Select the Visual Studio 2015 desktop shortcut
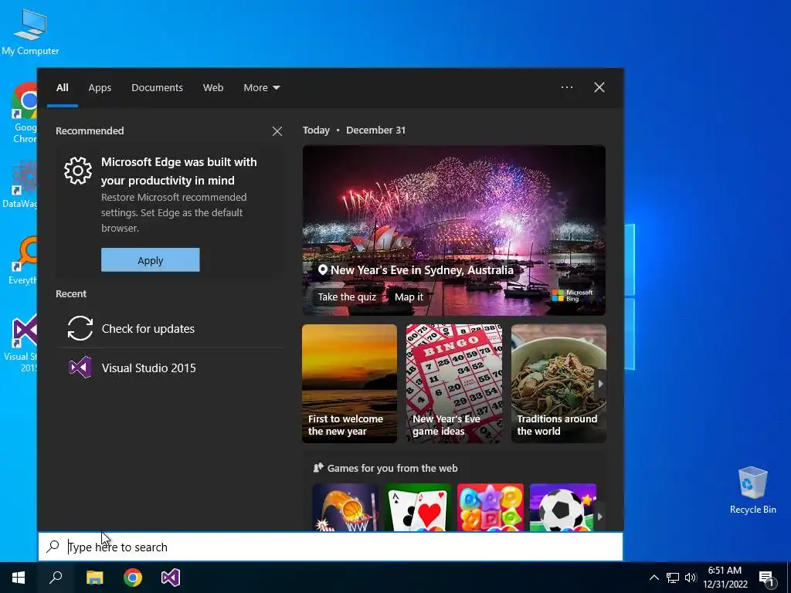The width and height of the screenshot is (791, 593). point(20,344)
